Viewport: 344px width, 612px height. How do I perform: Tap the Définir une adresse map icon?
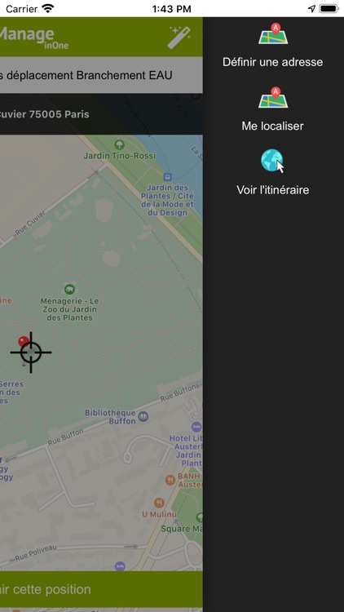point(273,33)
